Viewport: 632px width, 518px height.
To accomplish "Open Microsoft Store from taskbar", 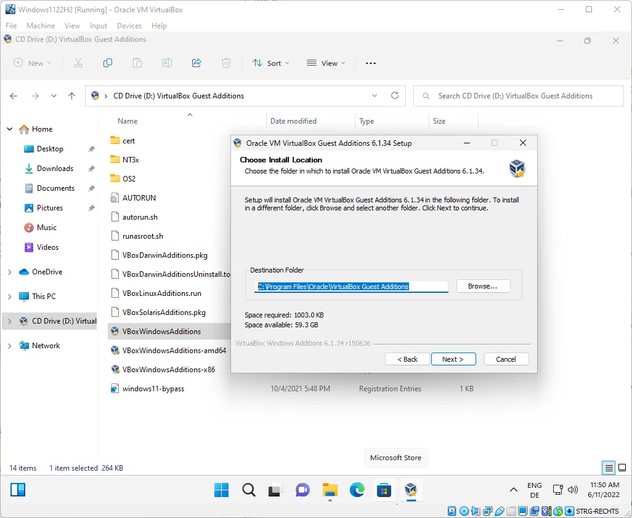I will coord(384,490).
